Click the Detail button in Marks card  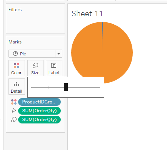pyautogui.click(x=17, y=87)
